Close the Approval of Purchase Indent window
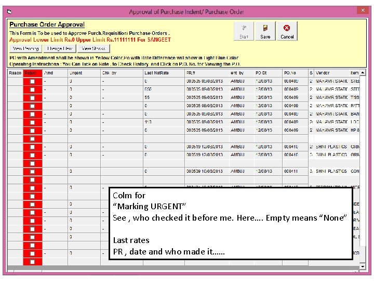The height and width of the screenshot is (281, 374). (x=363, y=10)
